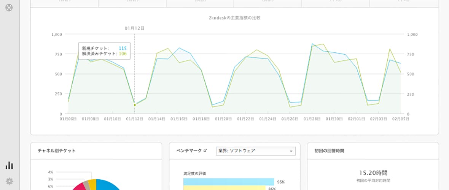The height and width of the screenshot is (190, 449).
Task: Click the green data point on 01月12日
Action: 135,105
